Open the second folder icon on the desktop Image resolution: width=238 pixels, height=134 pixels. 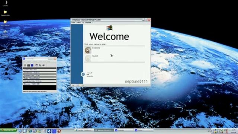[5, 22]
